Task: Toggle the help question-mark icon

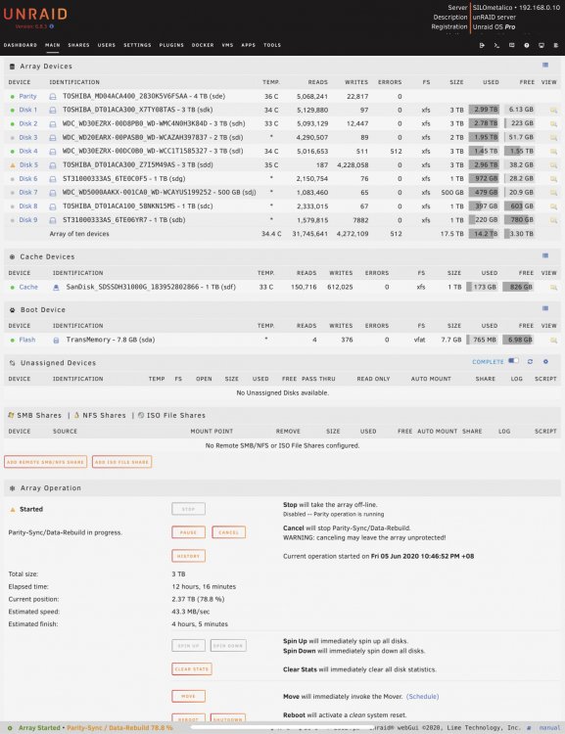Action: 527,45
